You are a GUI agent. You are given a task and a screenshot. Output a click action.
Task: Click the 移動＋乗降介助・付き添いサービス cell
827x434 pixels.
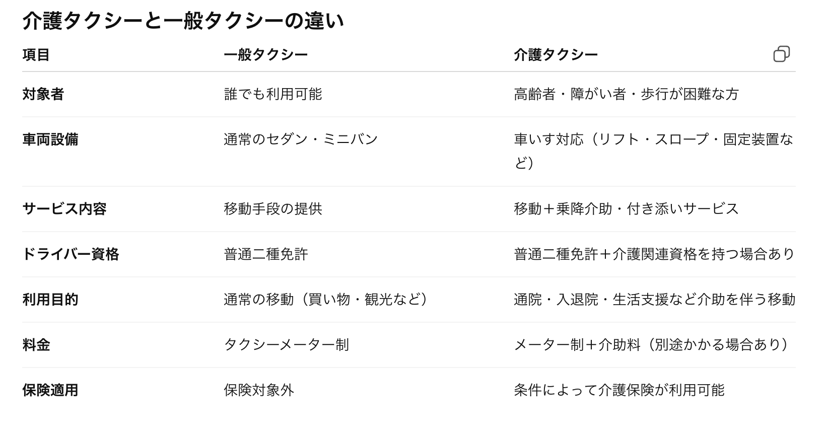pyautogui.click(x=626, y=209)
